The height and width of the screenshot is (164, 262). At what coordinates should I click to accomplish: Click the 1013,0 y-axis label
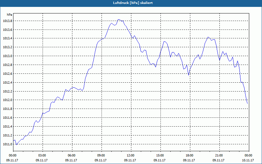8,56
